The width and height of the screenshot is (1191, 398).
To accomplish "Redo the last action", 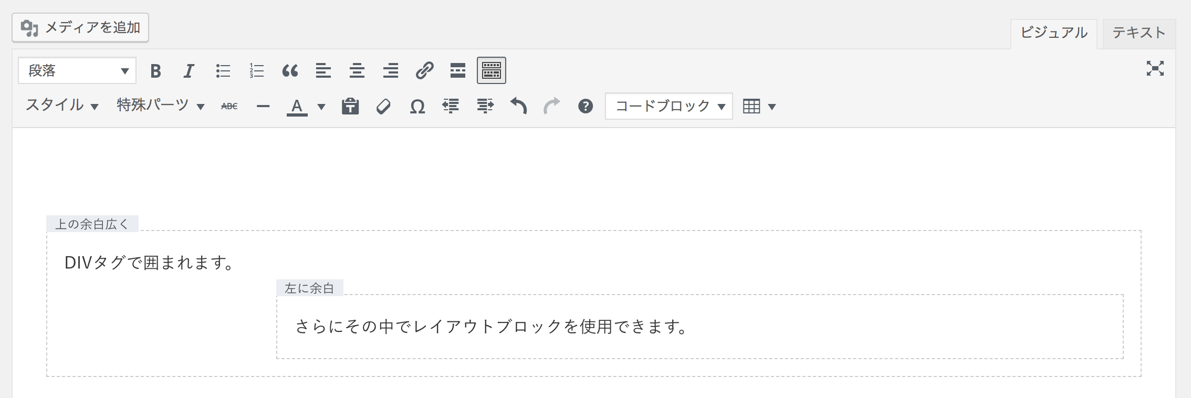I will tap(552, 106).
